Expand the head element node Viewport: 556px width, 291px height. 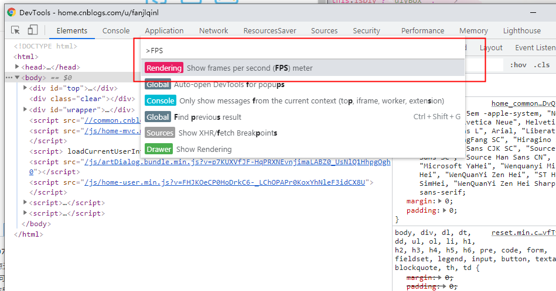coord(16,67)
